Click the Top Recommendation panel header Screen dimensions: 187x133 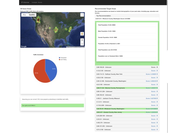tap(127, 16)
